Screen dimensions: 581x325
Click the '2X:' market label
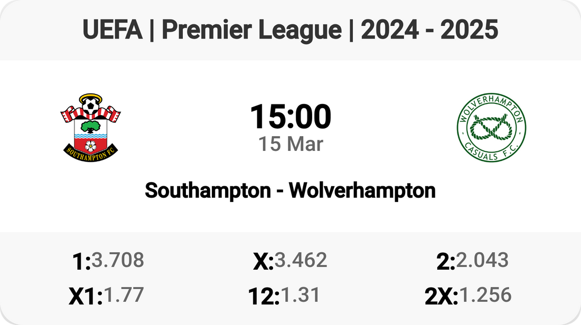coord(442,297)
